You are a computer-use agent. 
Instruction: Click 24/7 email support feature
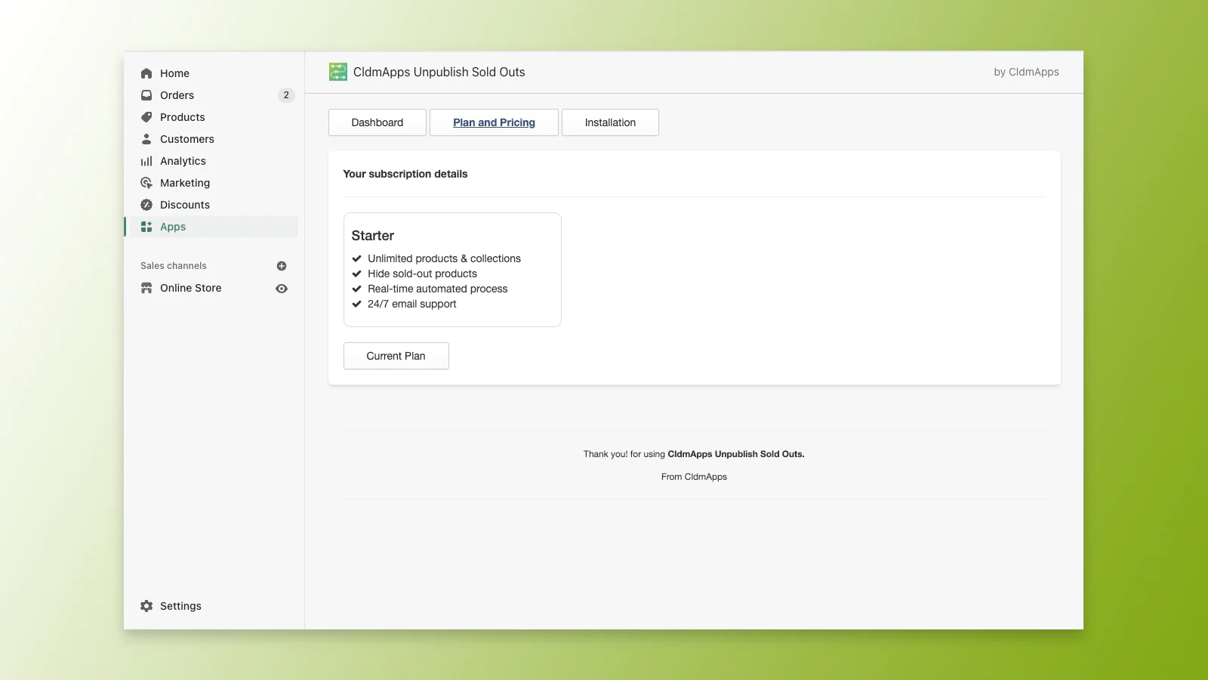[x=412, y=304]
